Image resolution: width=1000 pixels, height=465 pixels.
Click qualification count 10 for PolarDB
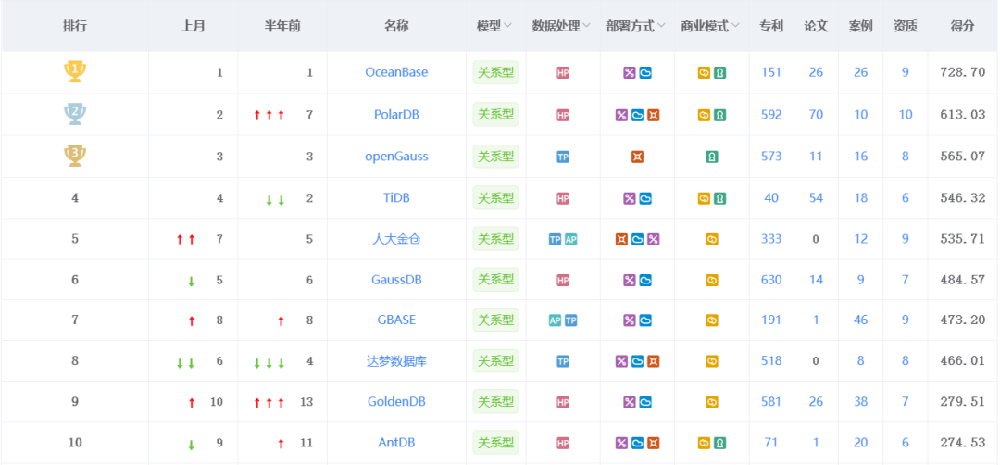(x=905, y=115)
